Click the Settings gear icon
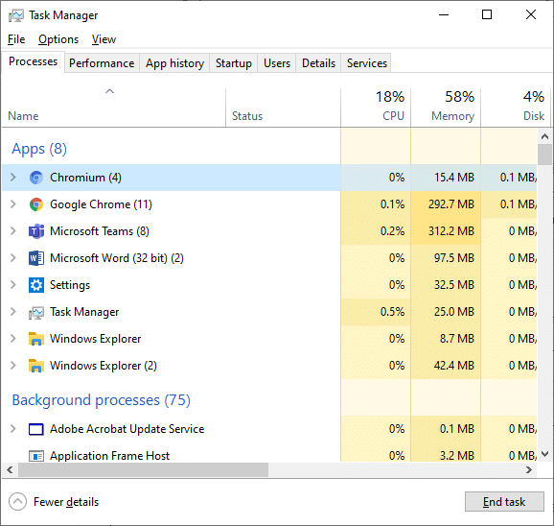This screenshot has height=526, width=554. [x=36, y=285]
